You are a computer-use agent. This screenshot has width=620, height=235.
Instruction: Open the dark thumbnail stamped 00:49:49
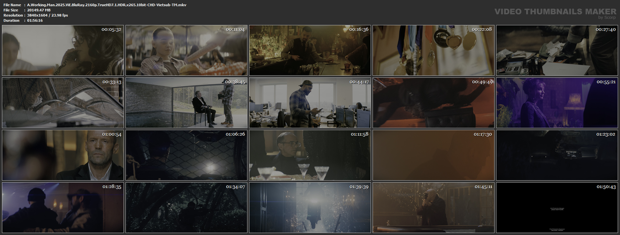434,103
